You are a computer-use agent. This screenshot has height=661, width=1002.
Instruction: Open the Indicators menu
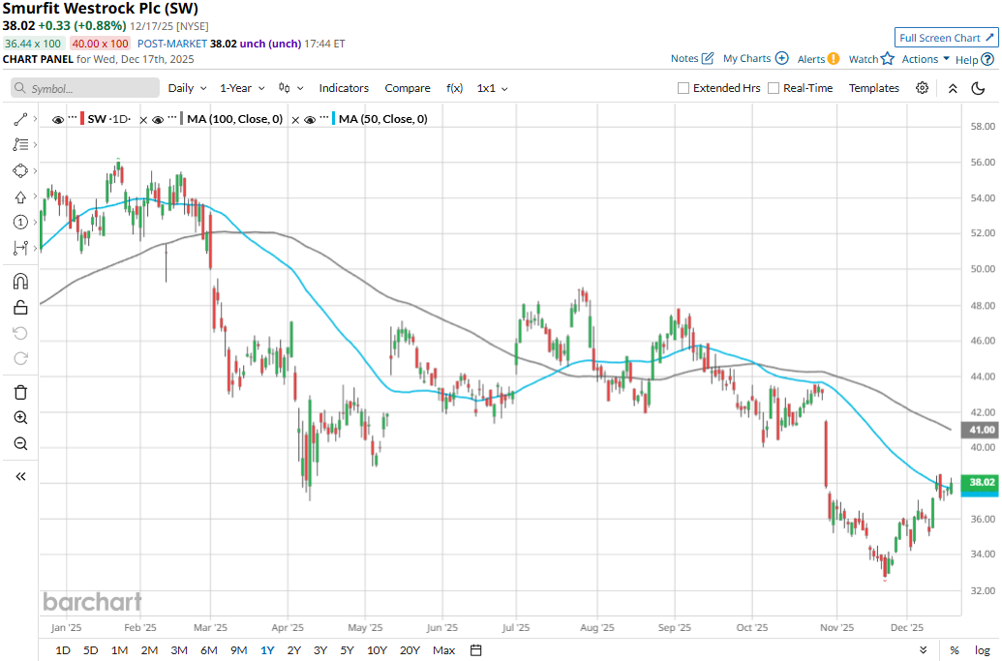[x=344, y=88]
